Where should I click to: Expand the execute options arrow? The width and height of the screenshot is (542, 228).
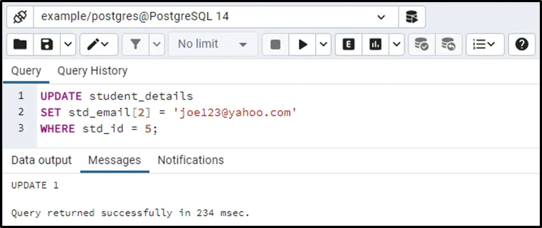coord(323,45)
